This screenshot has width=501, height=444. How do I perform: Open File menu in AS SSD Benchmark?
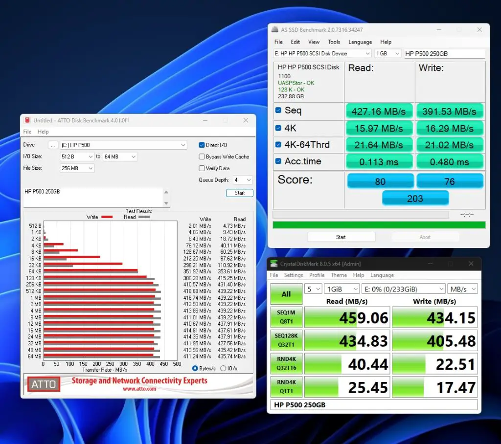point(278,42)
